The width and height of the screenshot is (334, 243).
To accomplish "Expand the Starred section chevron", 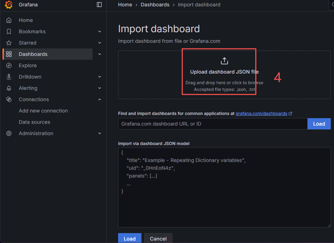I will 100,43.
